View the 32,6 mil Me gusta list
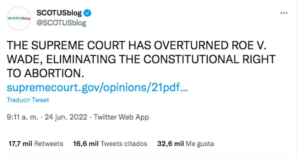 coord(185,144)
